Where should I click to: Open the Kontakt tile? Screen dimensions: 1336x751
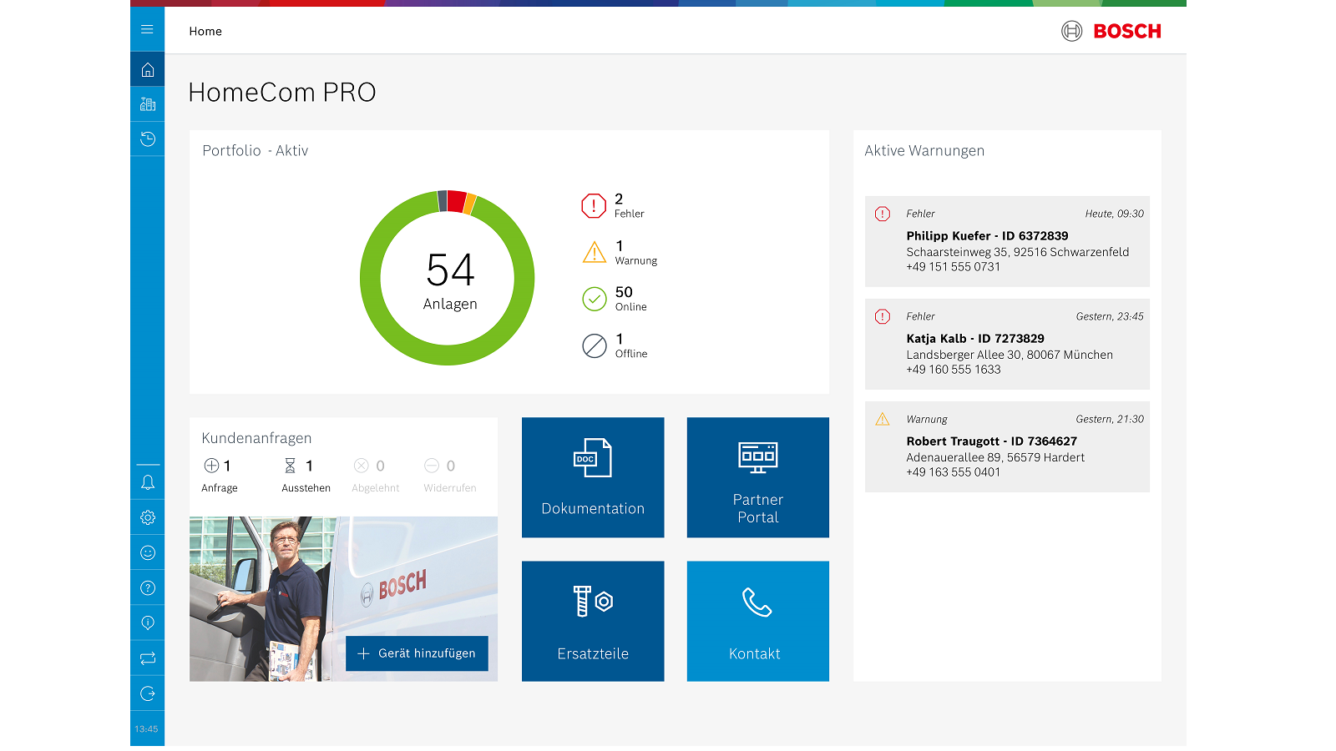(758, 621)
